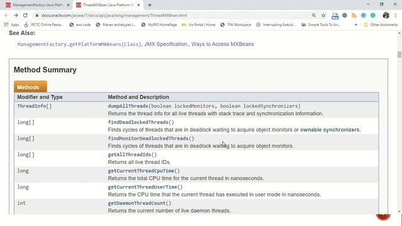The height and width of the screenshot is (226, 402).
Task: Open the aws code bookmark
Action: (x=80, y=24)
